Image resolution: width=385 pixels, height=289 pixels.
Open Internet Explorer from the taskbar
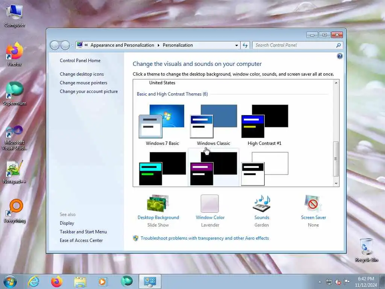33,281
